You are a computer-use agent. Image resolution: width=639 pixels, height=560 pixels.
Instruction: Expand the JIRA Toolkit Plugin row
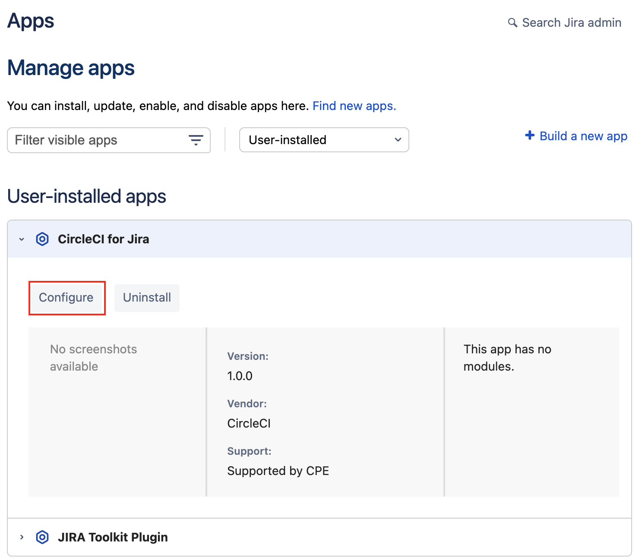(x=22, y=537)
